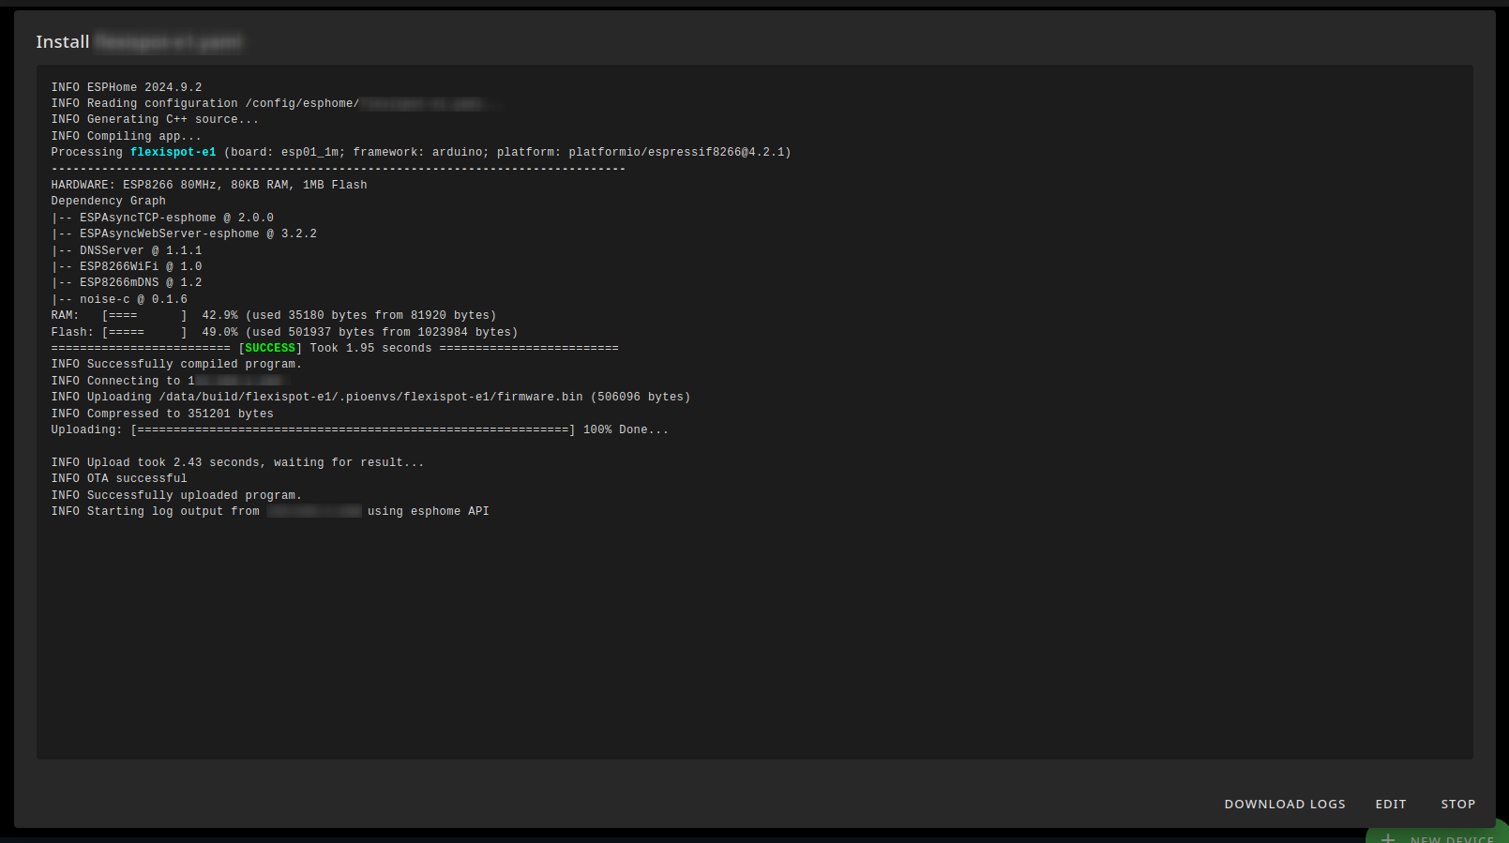Click the Flash usage bar in the log
Screen dimensions: 1509x843
[144, 332]
